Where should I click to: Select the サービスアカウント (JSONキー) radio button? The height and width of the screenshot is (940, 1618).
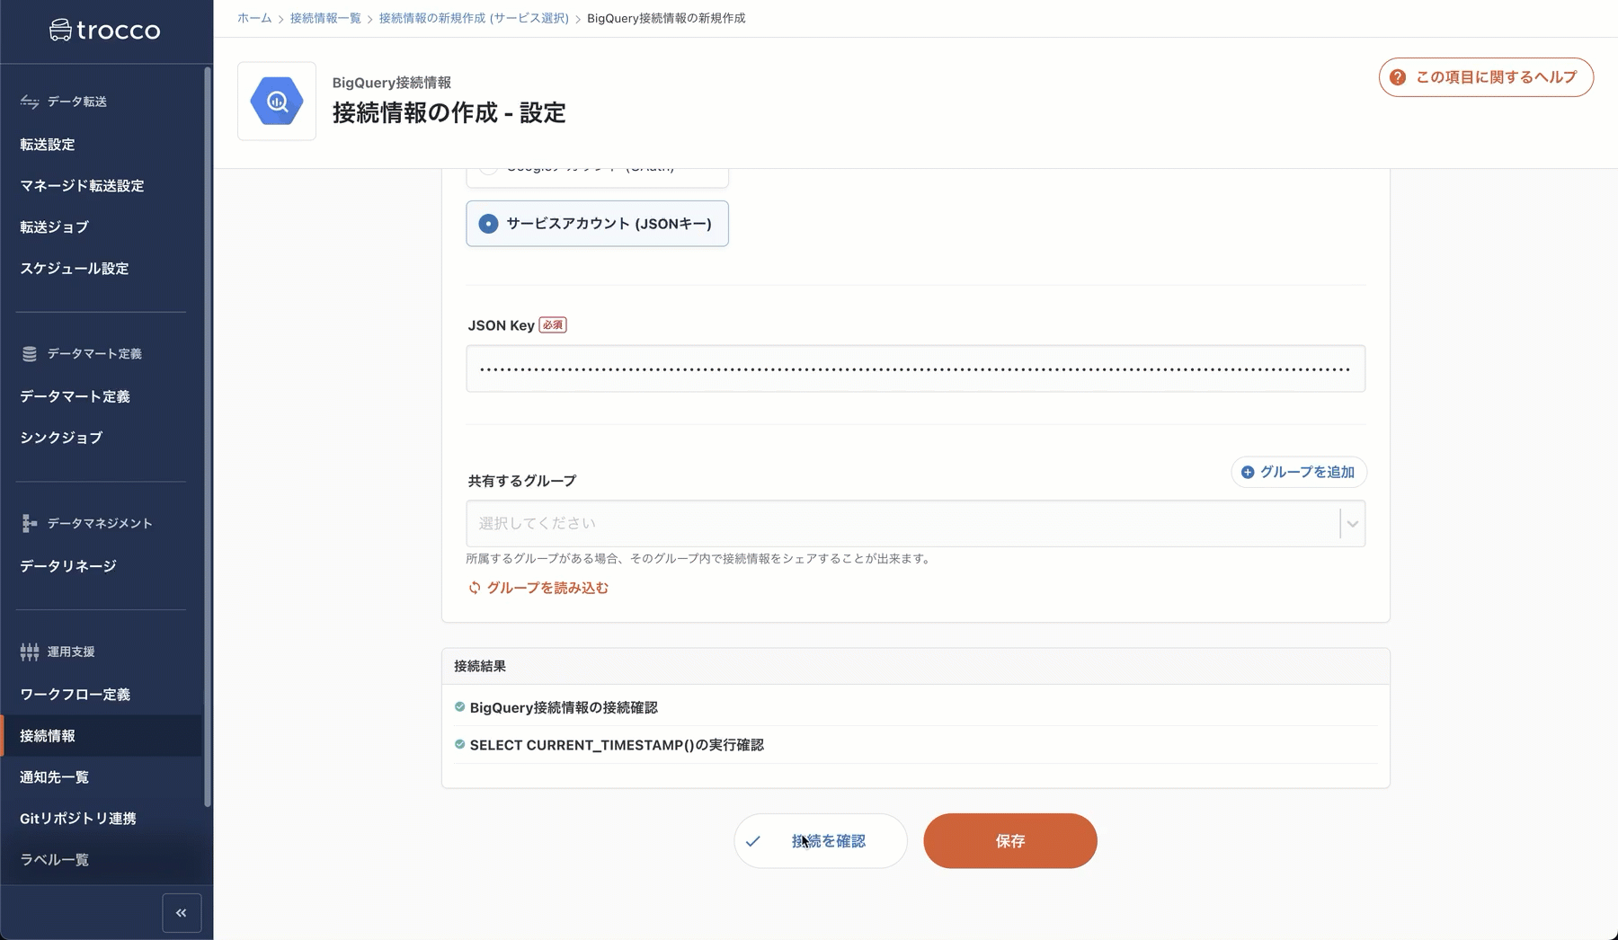click(x=488, y=224)
